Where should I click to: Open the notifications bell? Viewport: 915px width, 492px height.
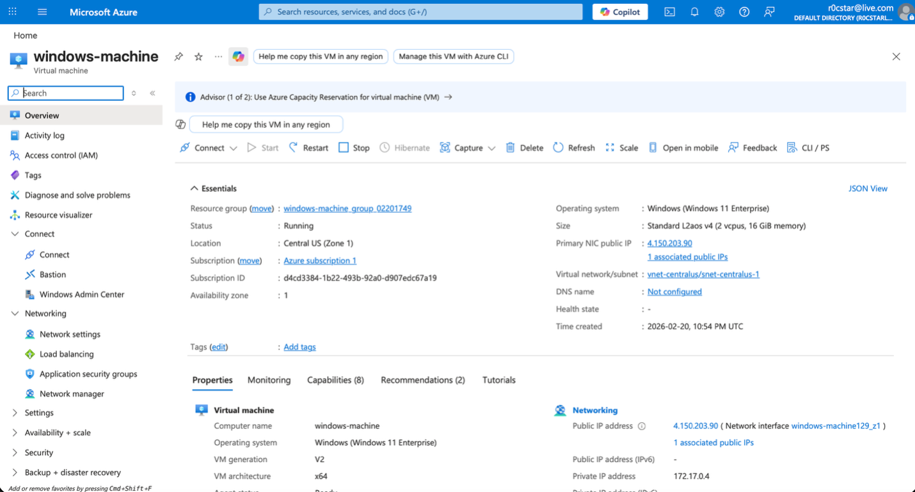(x=694, y=12)
